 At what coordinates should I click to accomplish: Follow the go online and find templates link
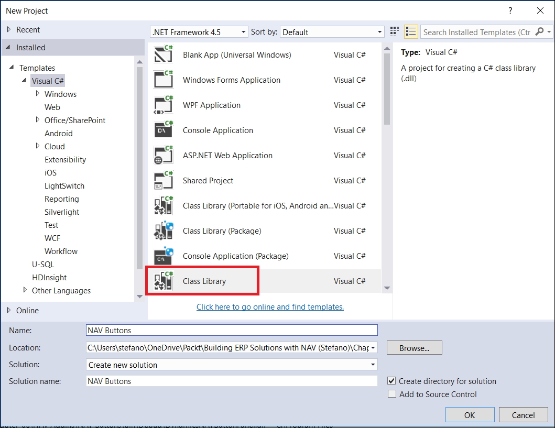(270, 306)
